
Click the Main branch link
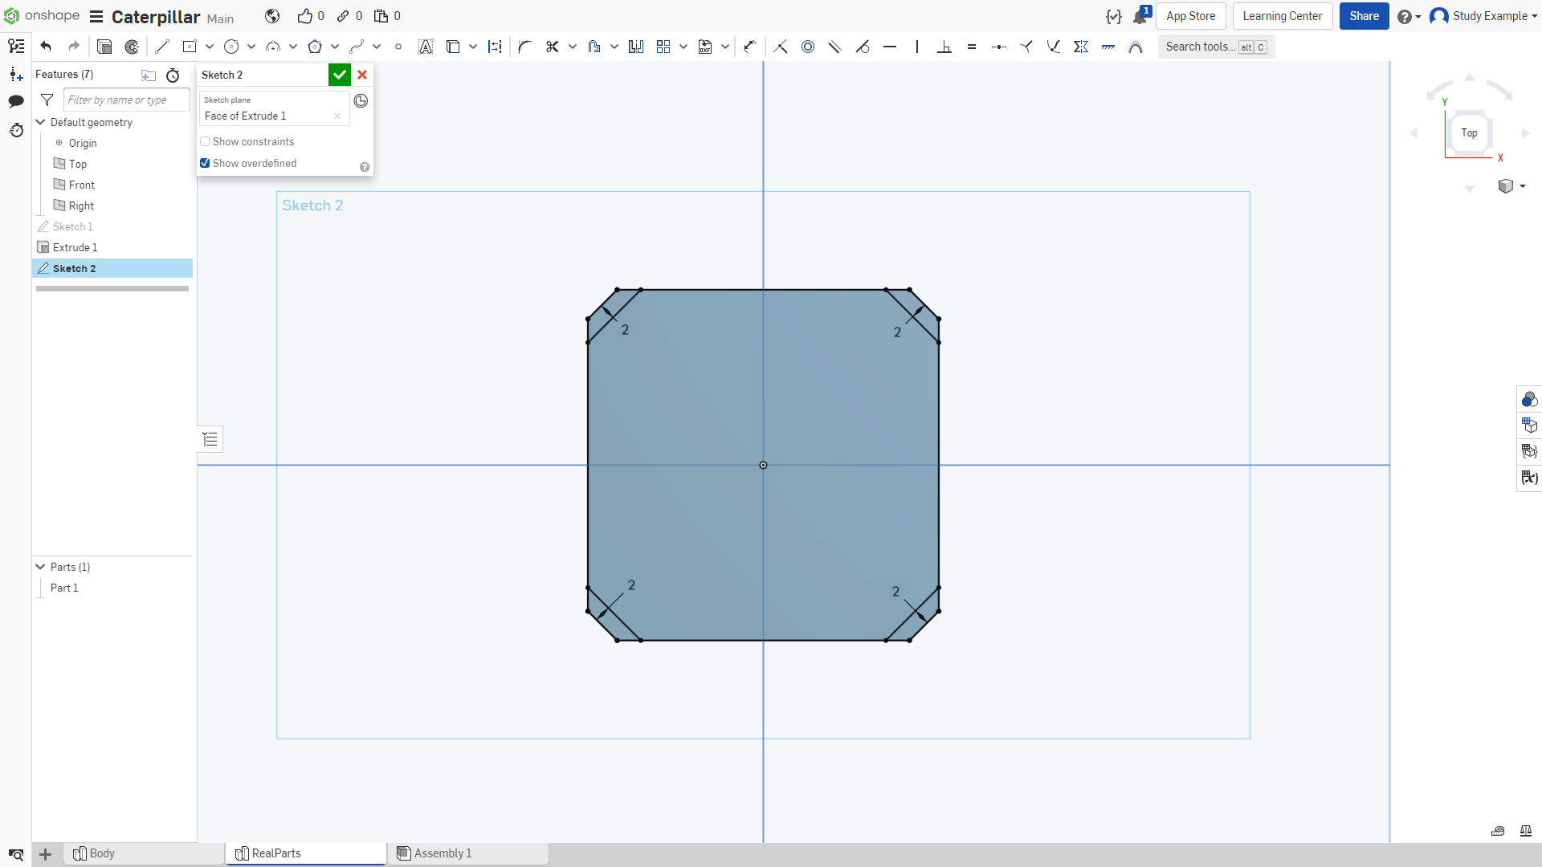point(220,18)
